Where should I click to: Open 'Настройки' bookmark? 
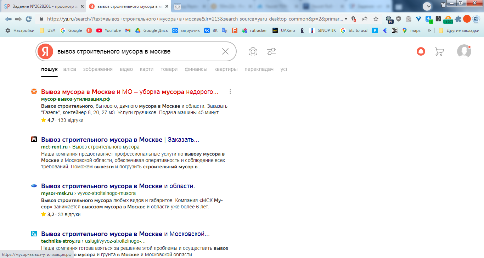coord(20,30)
